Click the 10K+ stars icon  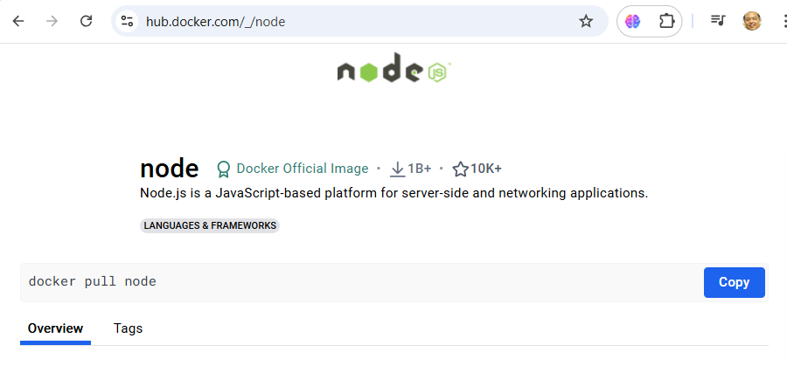click(461, 169)
